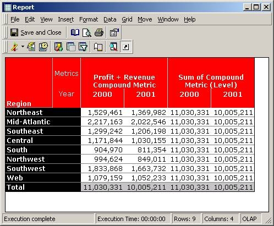Click the search magnifier window icon

pyautogui.click(x=113, y=47)
